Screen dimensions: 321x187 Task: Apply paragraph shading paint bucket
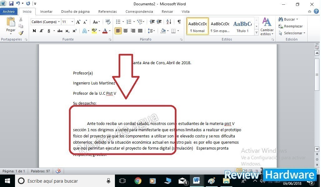click(x=163, y=31)
